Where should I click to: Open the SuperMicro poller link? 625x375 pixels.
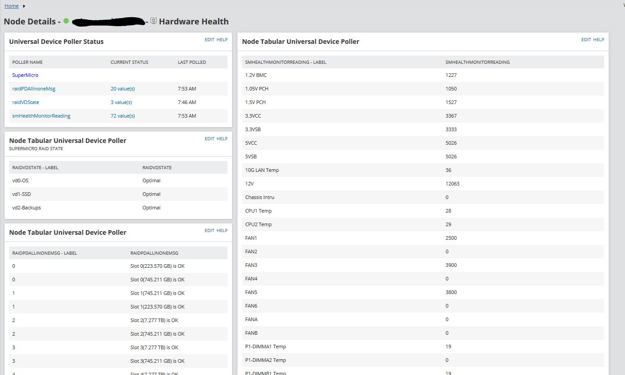25,75
